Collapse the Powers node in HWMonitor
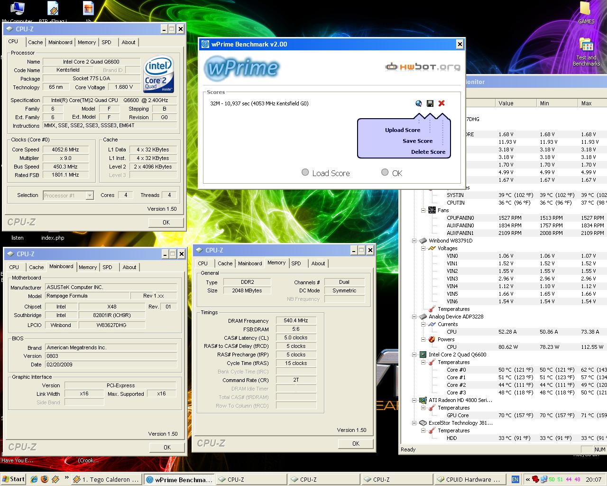The height and width of the screenshot is (486, 607). pyautogui.click(x=423, y=339)
